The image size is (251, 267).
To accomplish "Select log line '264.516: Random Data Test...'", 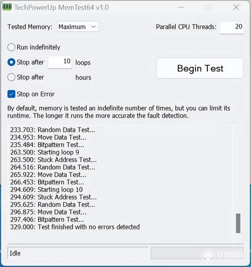I will pos(53,167).
